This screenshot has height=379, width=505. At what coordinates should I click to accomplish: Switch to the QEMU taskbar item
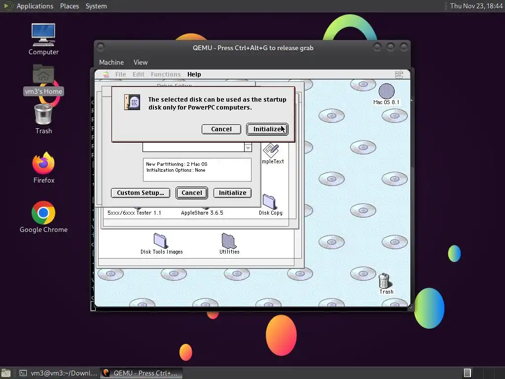[x=141, y=373]
